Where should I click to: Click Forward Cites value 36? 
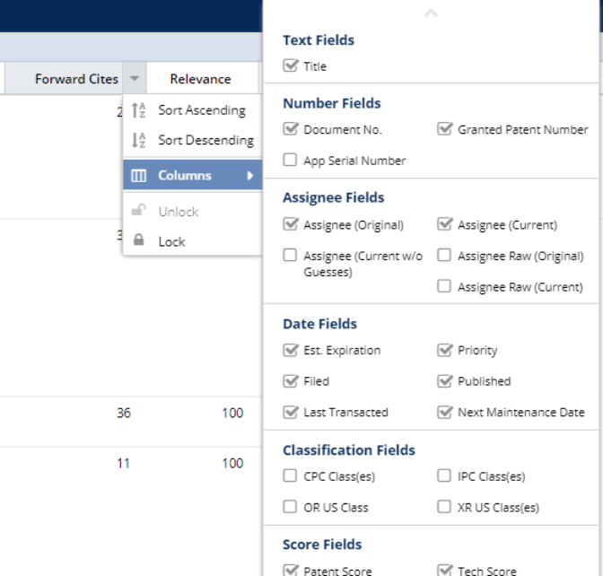click(x=124, y=413)
